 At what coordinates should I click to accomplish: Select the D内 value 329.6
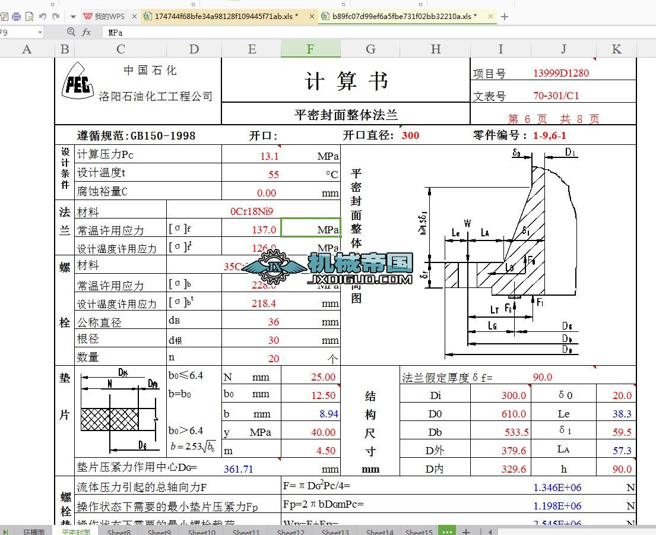click(514, 469)
